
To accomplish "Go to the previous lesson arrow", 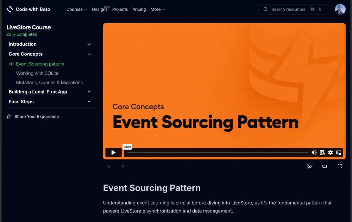I will tap(109, 166).
